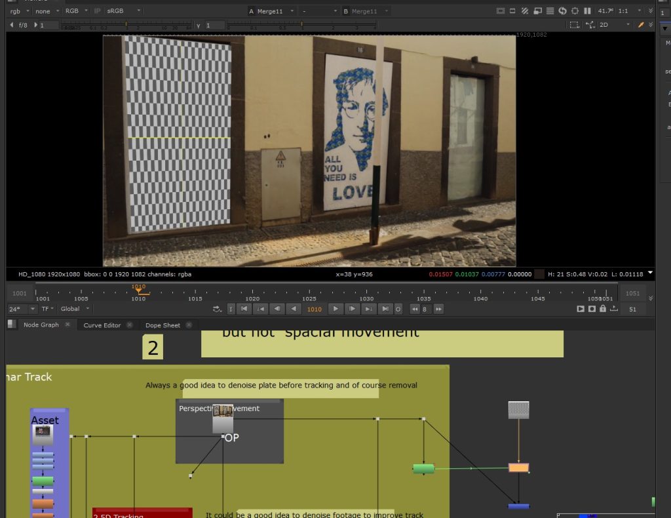This screenshot has height=518, width=671.
Task: Open the sRGB viewer colorspace dropdown
Action: [x=124, y=11]
